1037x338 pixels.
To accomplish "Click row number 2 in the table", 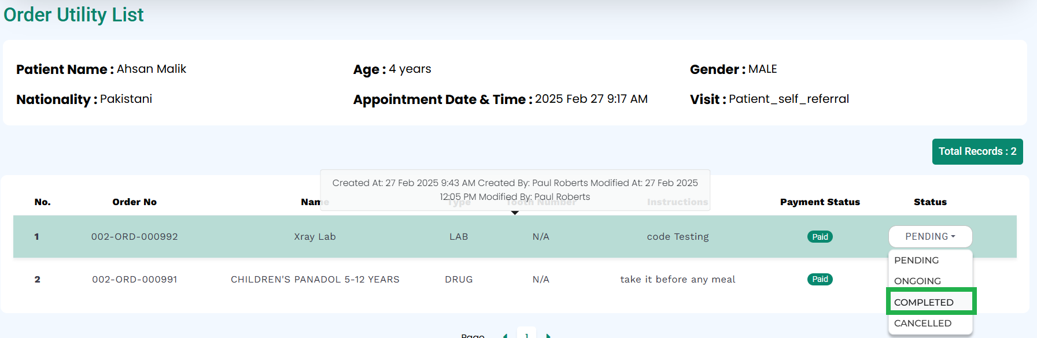I will click(x=38, y=279).
